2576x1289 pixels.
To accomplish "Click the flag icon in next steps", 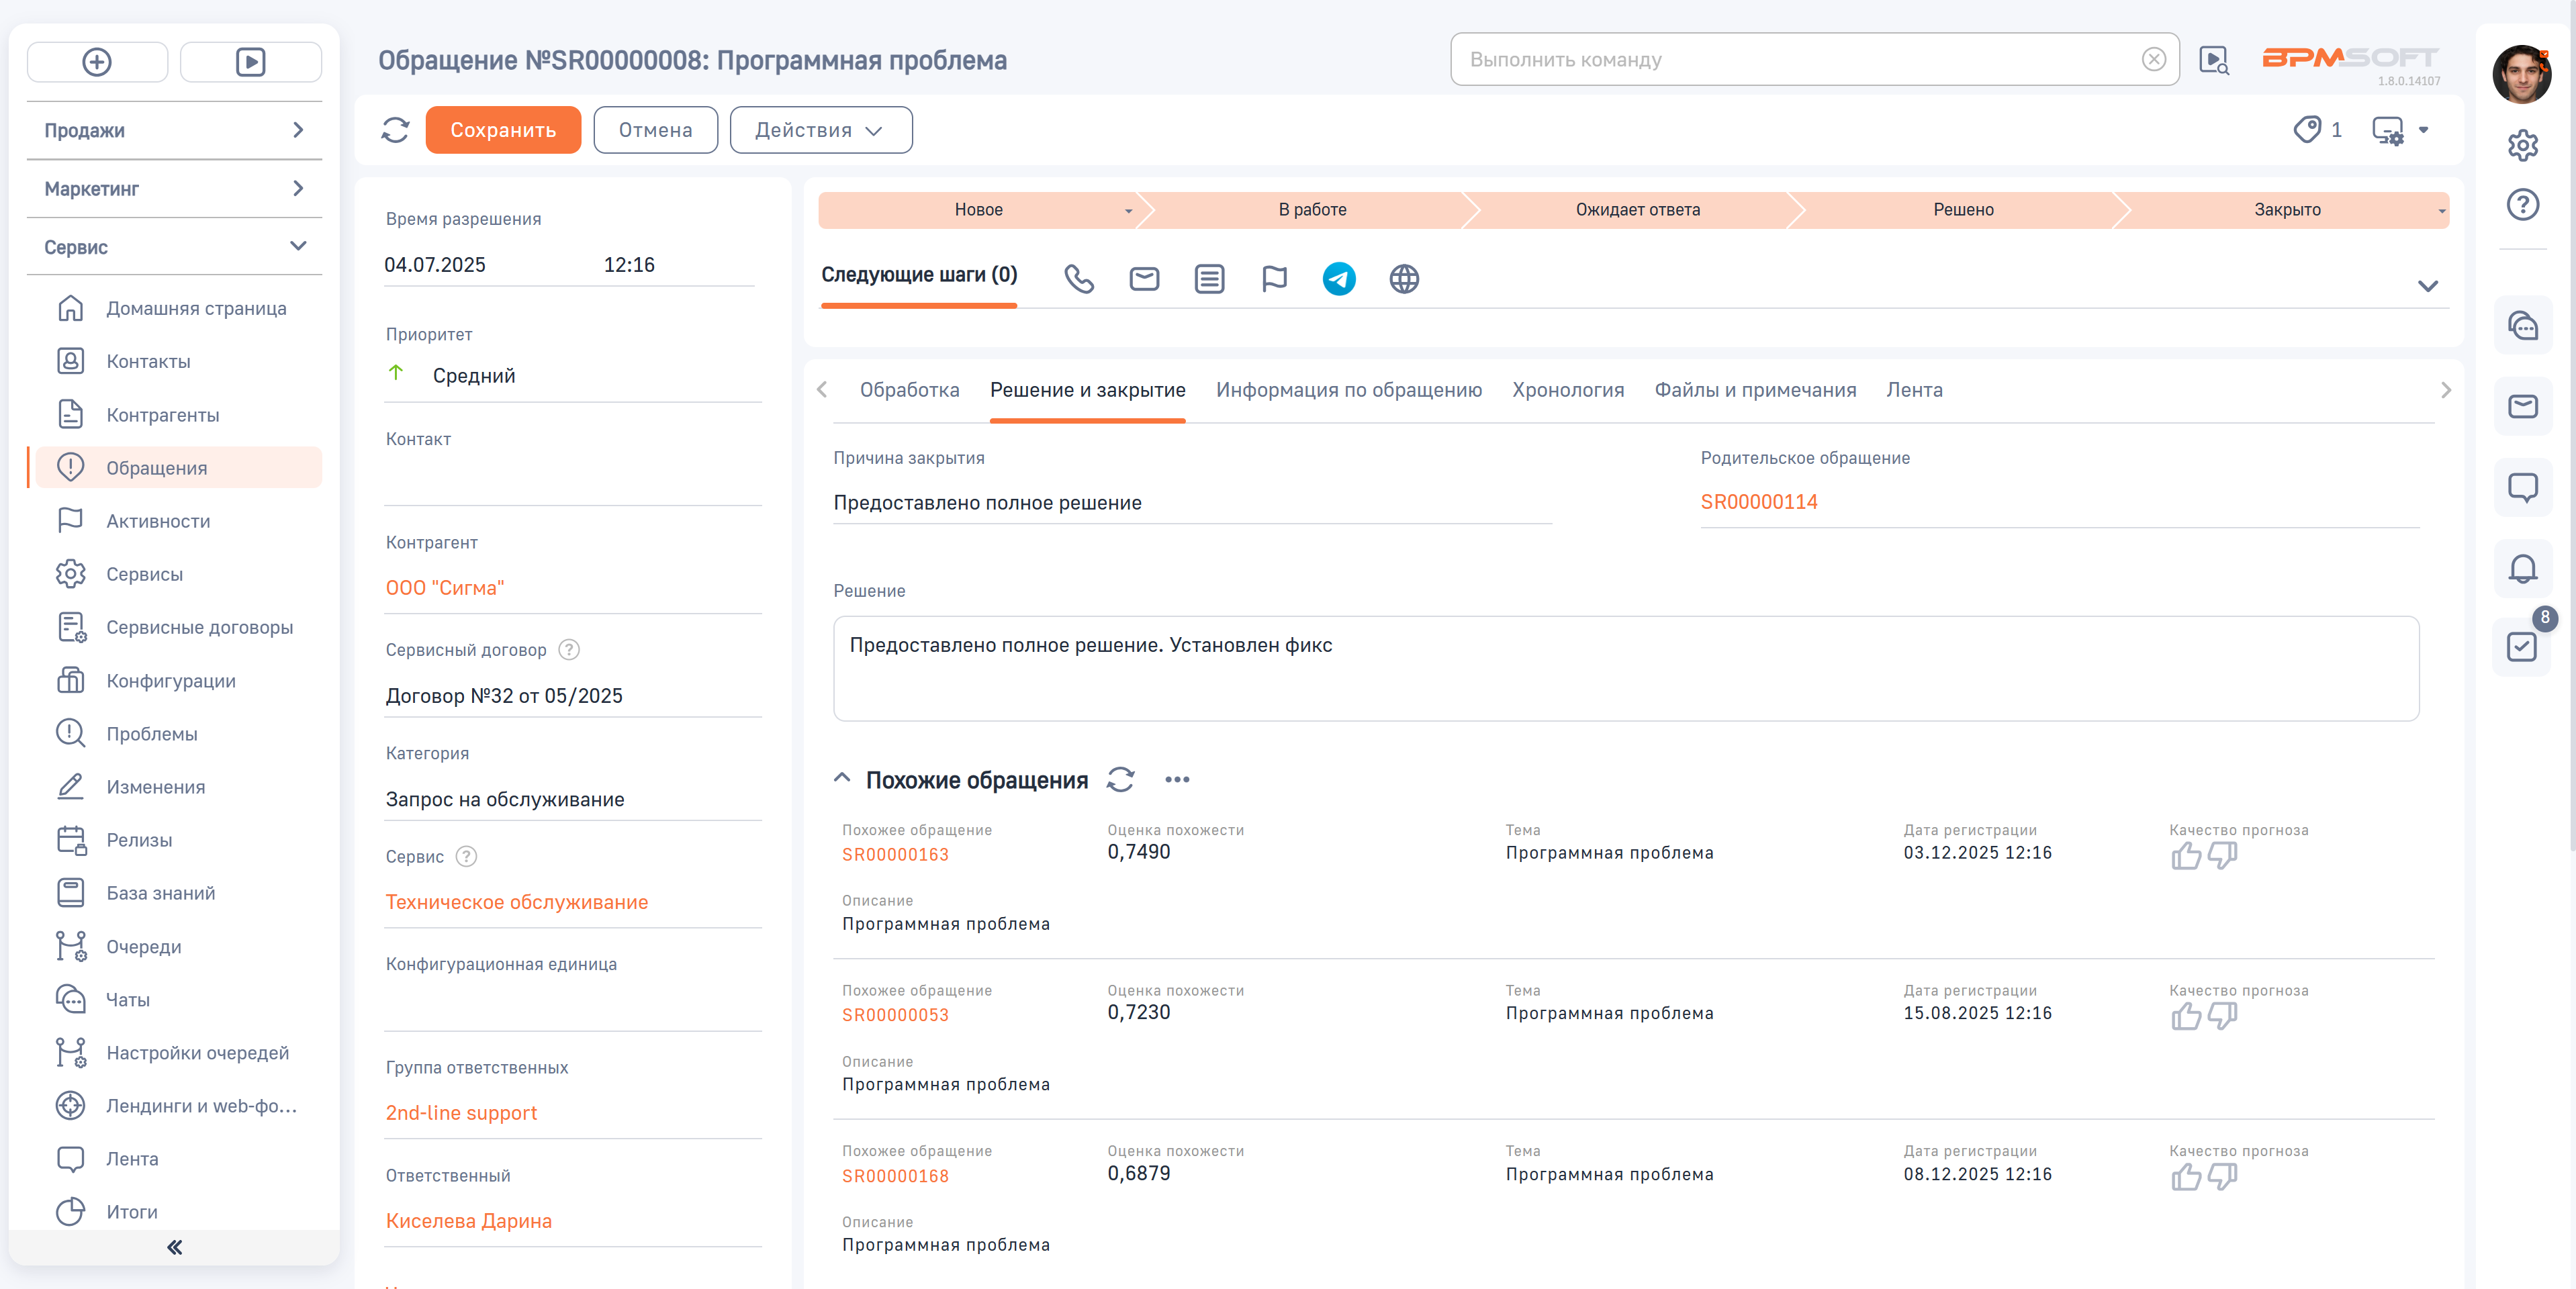I will [1274, 278].
